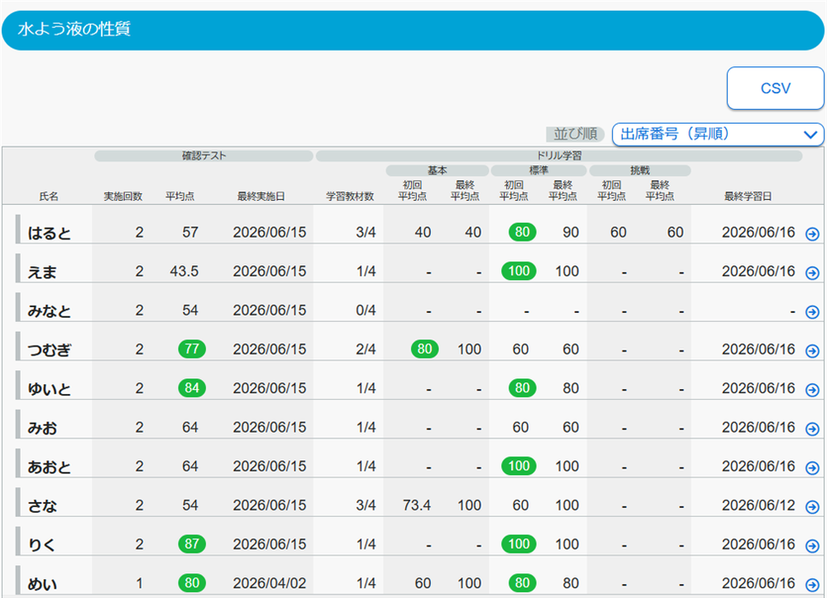Image resolution: width=827 pixels, height=598 pixels.
Task: Click さな's 基本 first average 73.4
Action: pos(417,505)
